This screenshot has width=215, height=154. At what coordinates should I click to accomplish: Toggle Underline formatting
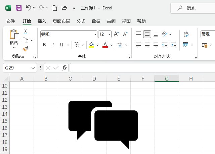pos(62,45)
